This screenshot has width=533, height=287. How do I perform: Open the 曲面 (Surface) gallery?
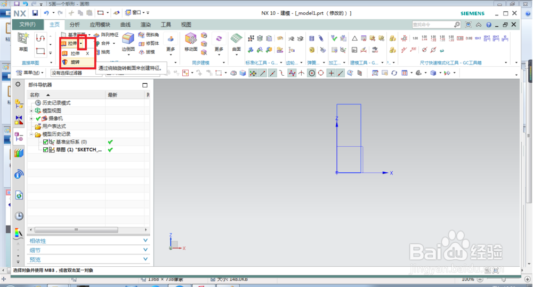point(236,43)
